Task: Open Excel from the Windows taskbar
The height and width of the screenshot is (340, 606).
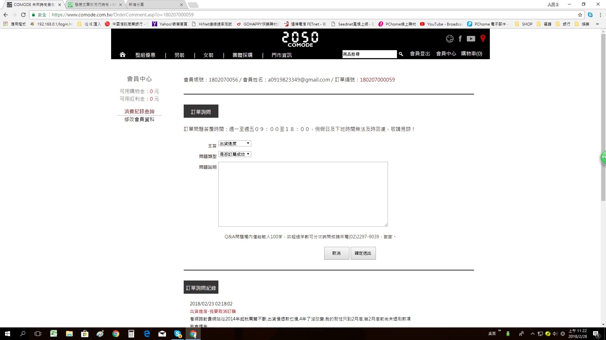Action: (54, 334)
